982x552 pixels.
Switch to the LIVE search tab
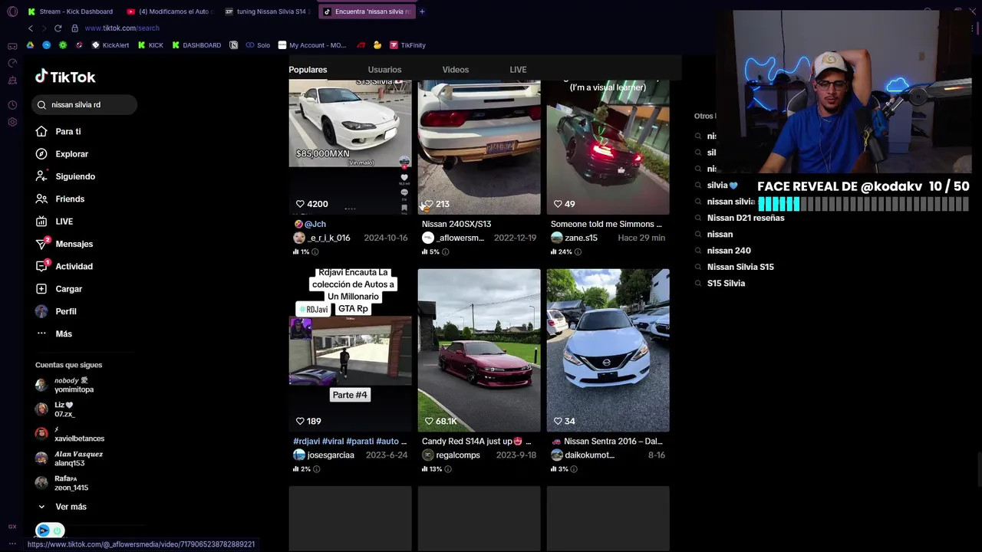click(x=518, y=70)
